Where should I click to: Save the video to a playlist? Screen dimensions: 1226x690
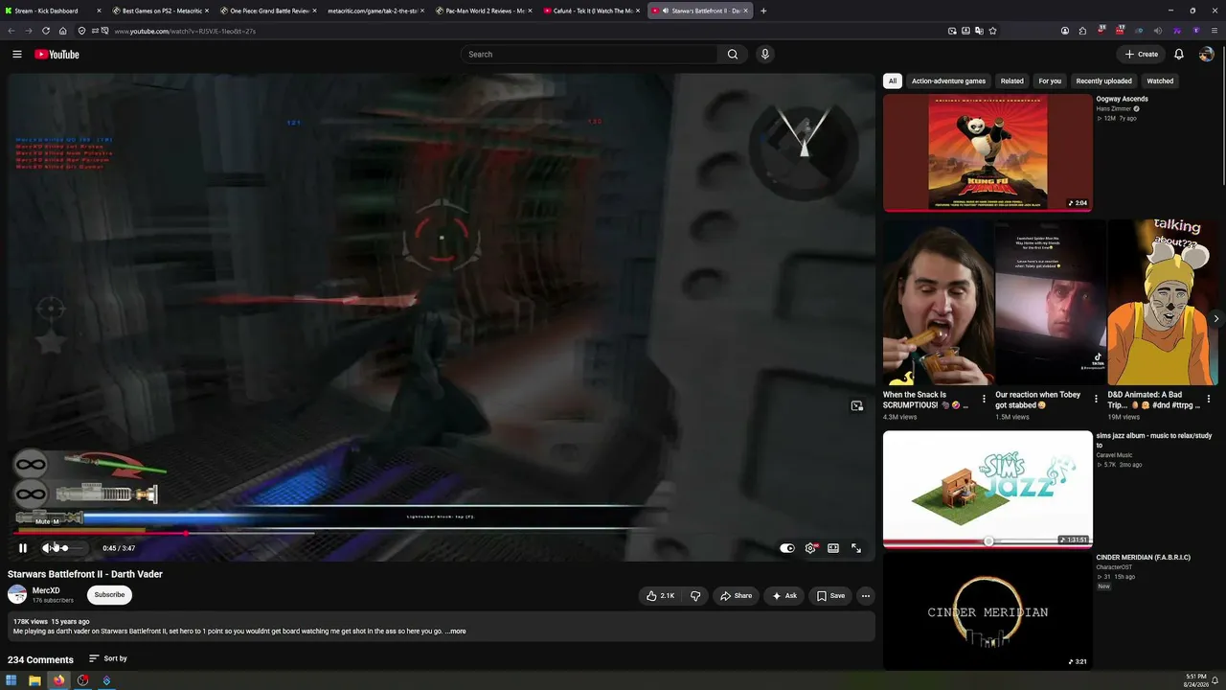tap(830, 596)
